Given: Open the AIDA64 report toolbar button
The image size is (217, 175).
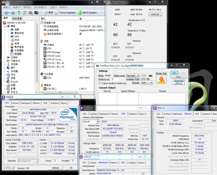Looking at the screenshot, I should pos(48,13).
